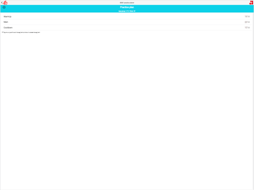Image resolution: width=254 pixels, height=190 pixels.
Task: Go back using the arrow beside basketball logo
Action: (2, 3)
